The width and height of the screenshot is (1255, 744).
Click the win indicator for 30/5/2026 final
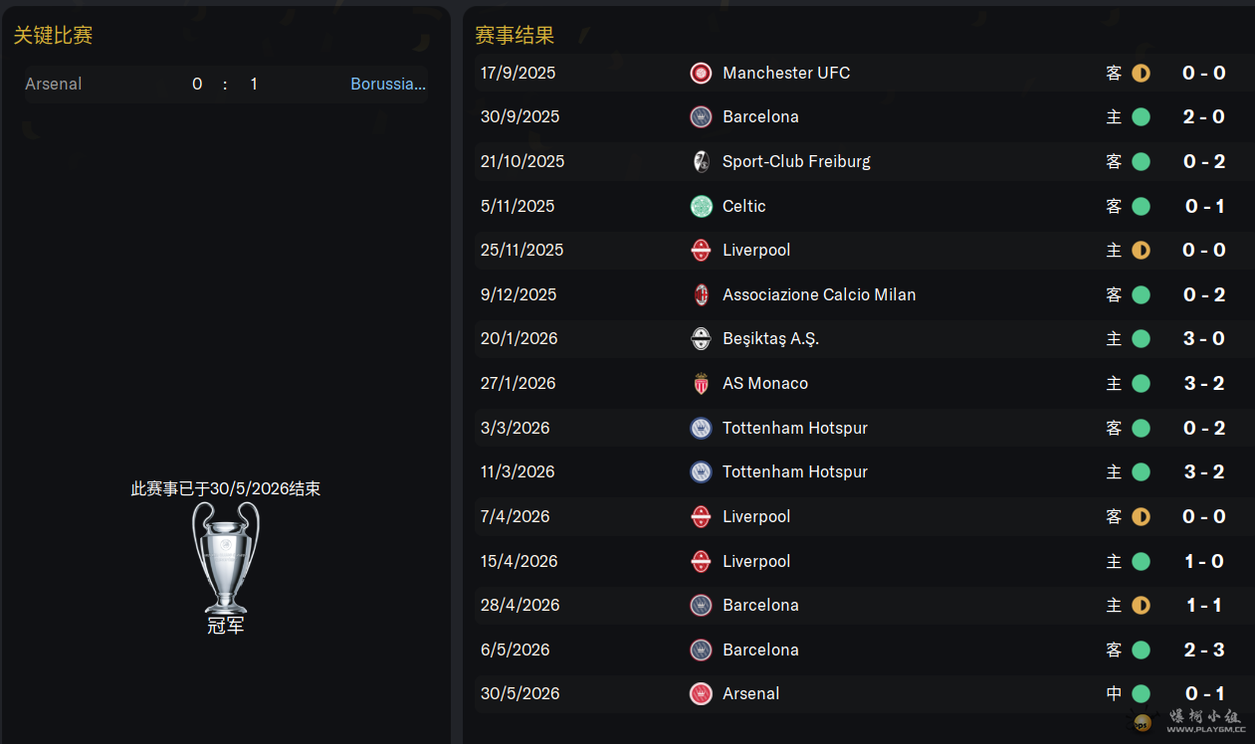pos(1141,693)
